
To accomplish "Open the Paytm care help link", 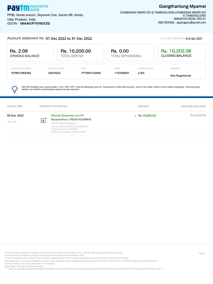I will (x=33, y=266).
